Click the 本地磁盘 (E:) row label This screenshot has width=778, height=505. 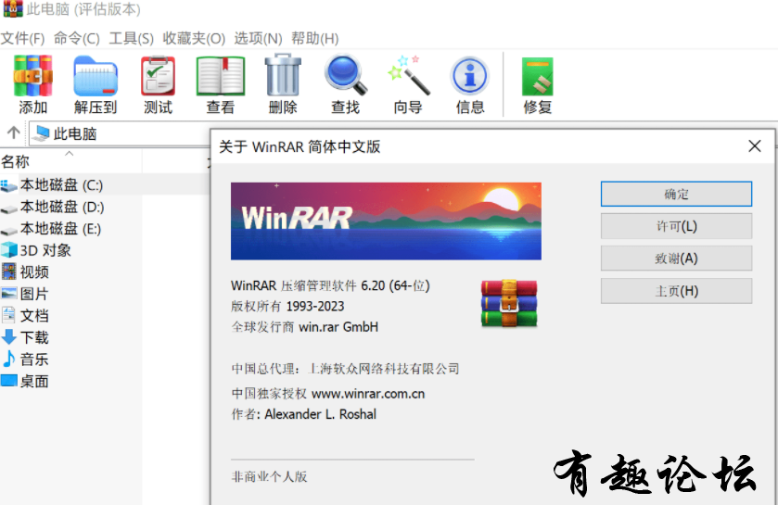(60, 229)
